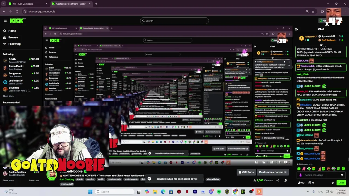Screen dimensions: 349x196
Task: Focus the Kick search field
Action: tap(174, 21)
